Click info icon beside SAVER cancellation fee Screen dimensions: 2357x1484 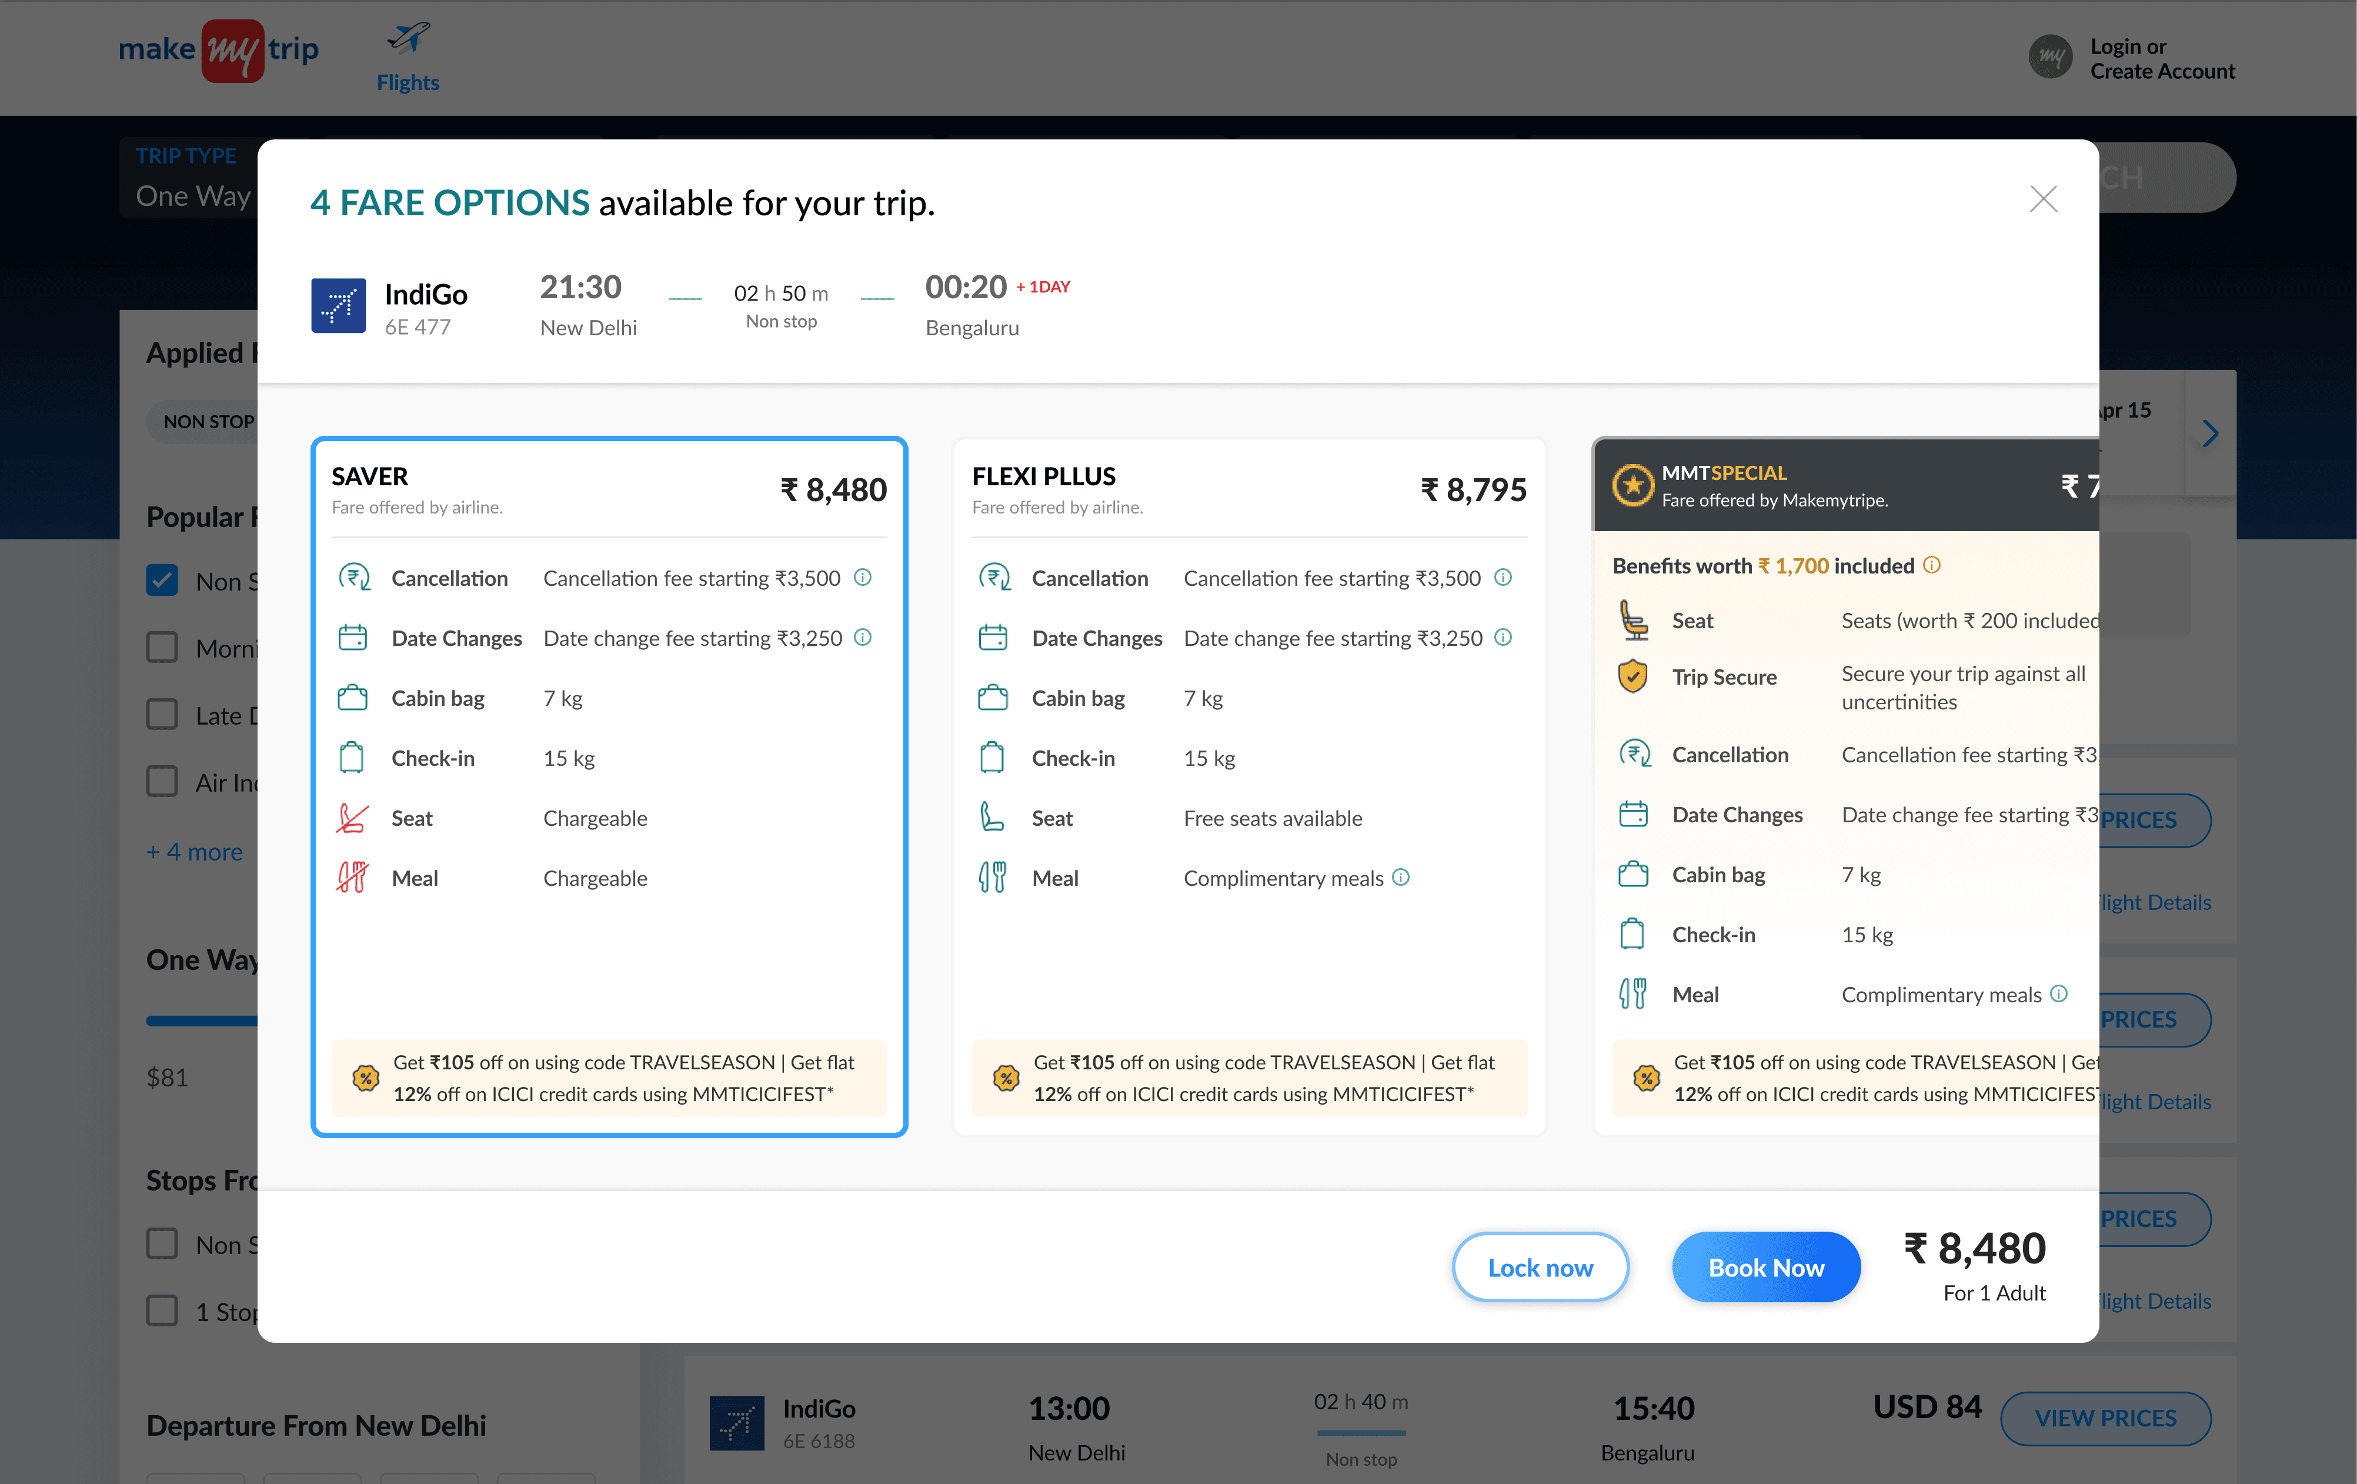862,578
